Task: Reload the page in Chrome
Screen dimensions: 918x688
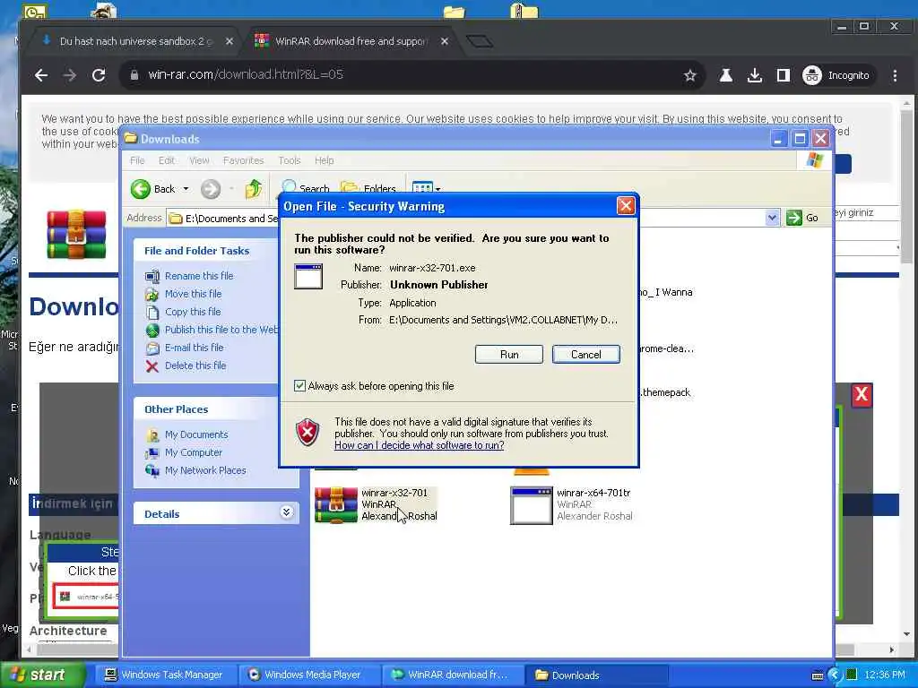Action: (99, 75)
